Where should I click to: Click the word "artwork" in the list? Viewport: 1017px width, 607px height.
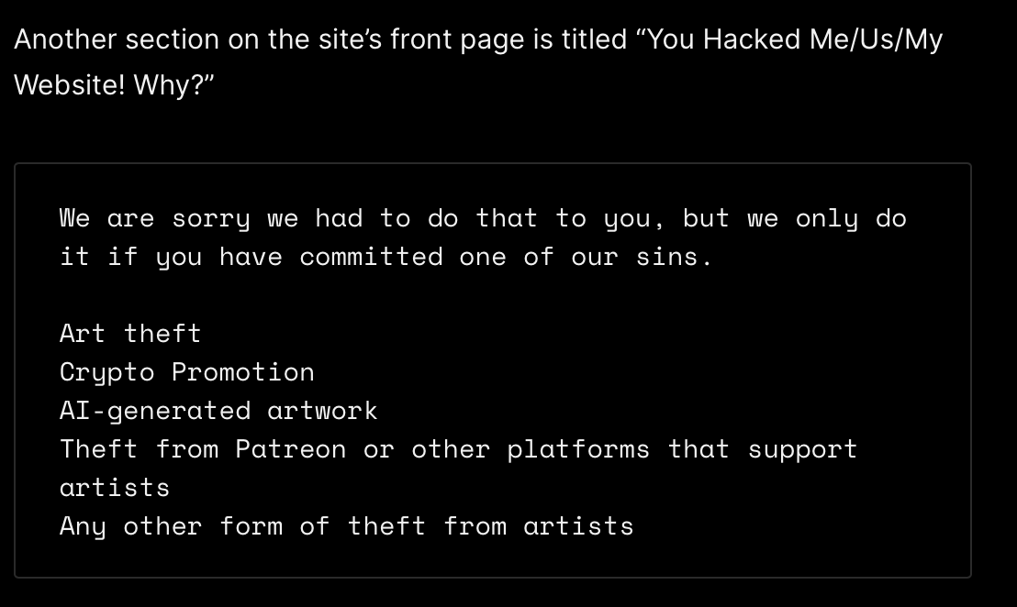322,411
